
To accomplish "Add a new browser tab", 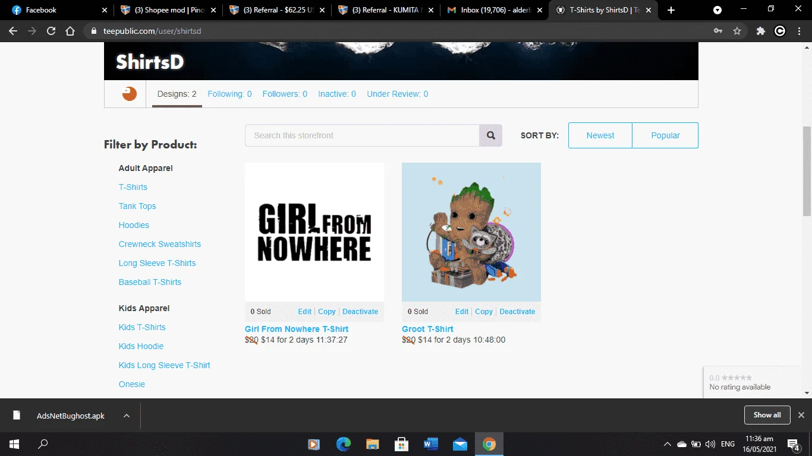I will pos(671,10).
